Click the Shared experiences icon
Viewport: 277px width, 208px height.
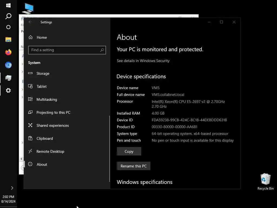coord(30,125)
